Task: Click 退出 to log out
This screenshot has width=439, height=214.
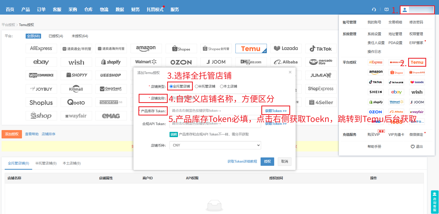Action: click(x=417, y=146)
